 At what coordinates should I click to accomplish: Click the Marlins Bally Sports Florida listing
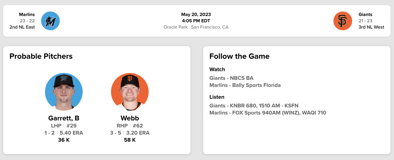245,85
